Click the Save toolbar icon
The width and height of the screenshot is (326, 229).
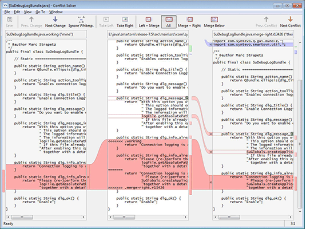coord(9,22)
